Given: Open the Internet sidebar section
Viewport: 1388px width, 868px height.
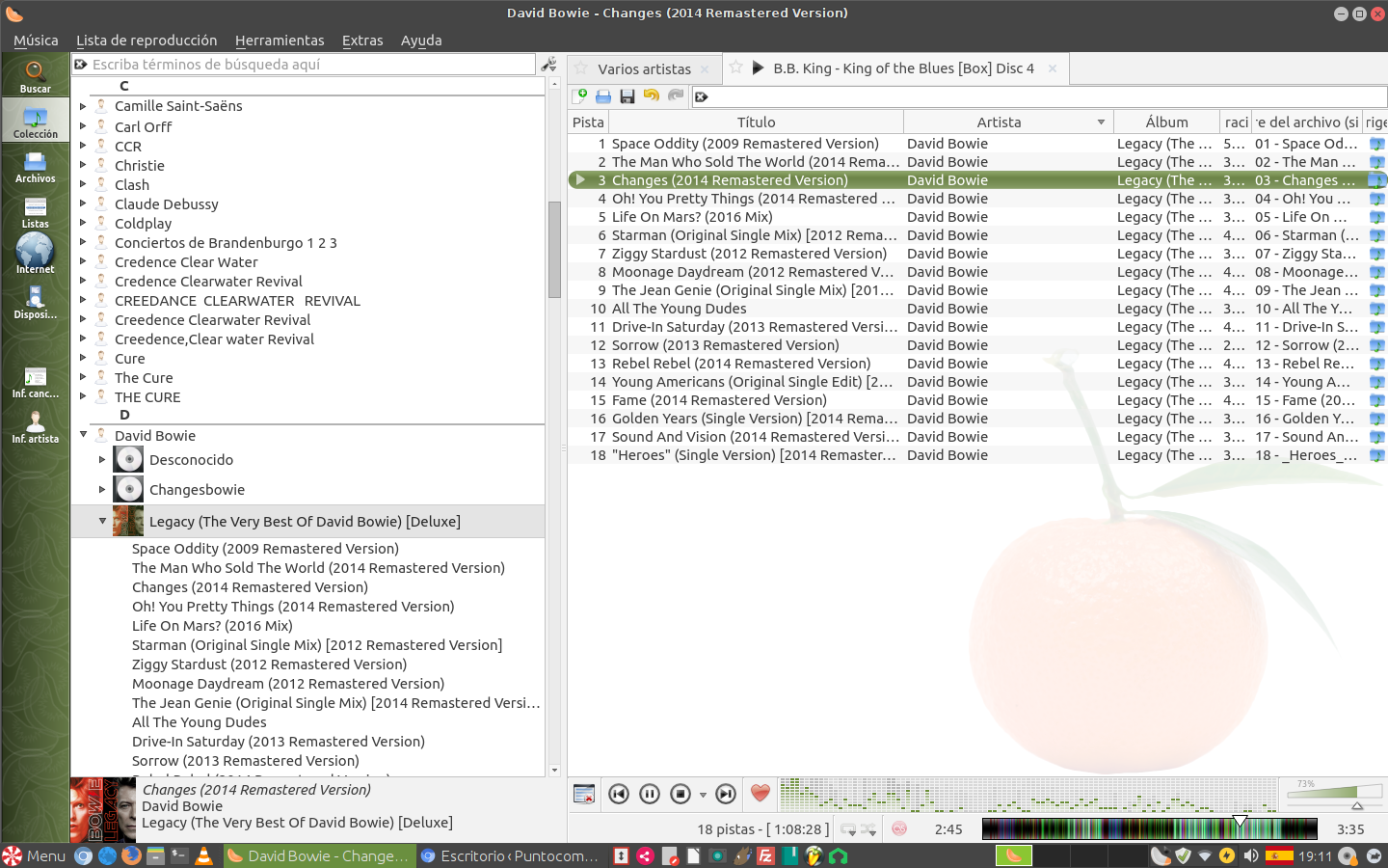Looking at the screenshot, I should coord(35,254).
